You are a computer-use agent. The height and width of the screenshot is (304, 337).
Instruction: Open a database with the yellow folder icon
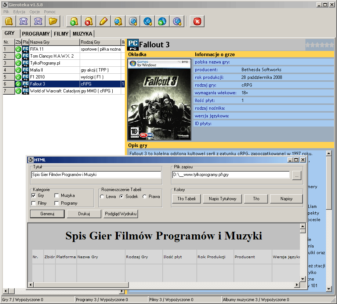52,21
